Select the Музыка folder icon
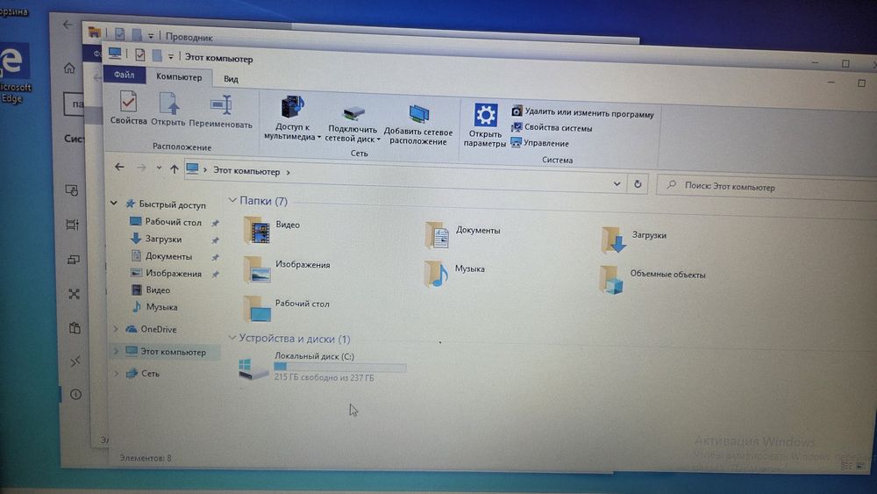Screen dimensions: 877x494 point(436,274)
